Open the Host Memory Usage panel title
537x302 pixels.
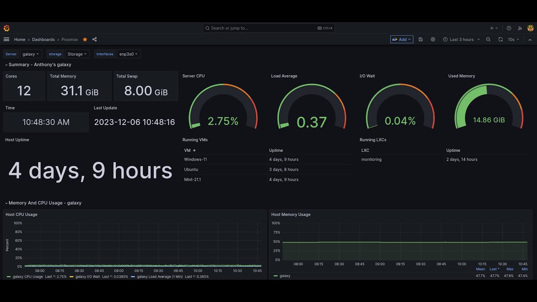[x=291, y=214]
